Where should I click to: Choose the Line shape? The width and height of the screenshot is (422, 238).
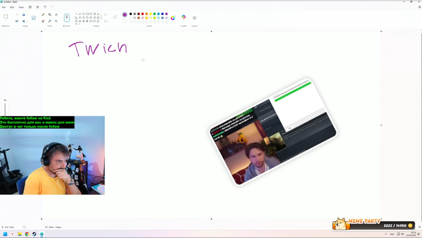click(76, 14)
